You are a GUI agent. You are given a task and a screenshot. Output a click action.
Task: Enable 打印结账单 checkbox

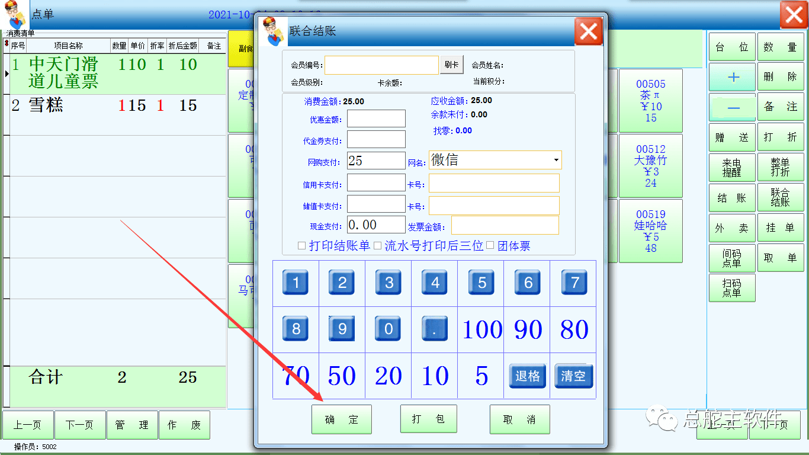pos(301,245)
